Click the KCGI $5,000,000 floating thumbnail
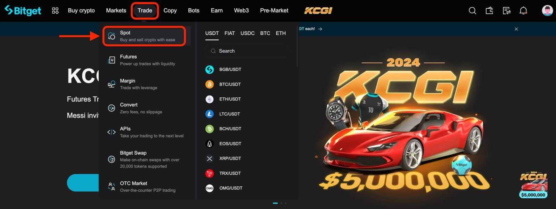556x209 pixels. [533, 185]
